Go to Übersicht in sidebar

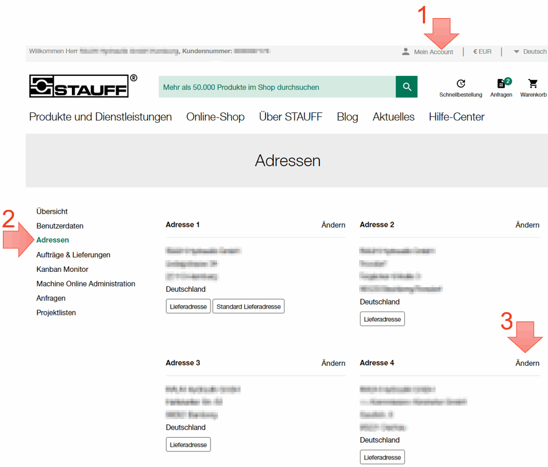52,212
